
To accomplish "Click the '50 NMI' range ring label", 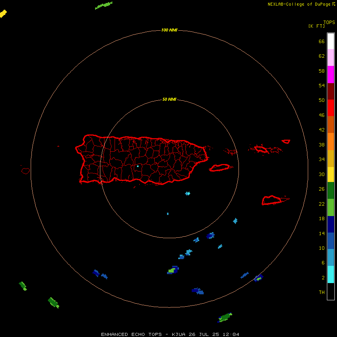I will 169,99.
